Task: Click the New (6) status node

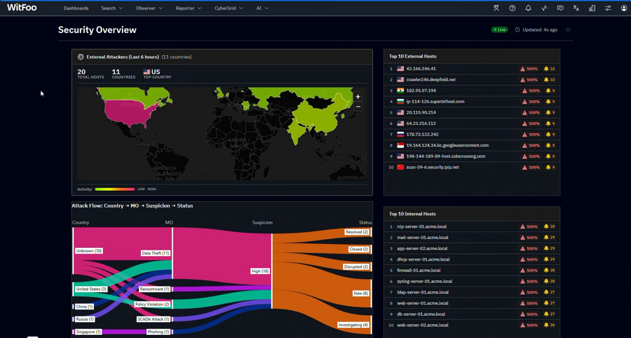Action: pos(361,294)
